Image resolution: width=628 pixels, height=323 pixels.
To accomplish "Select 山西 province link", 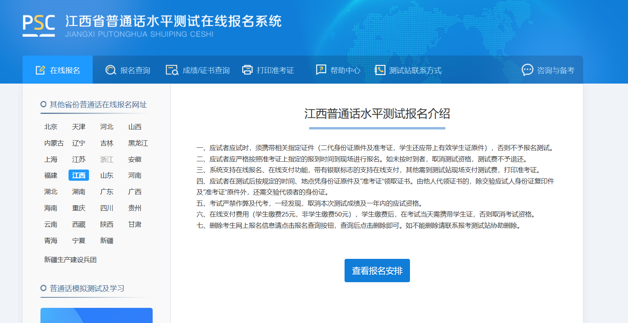I will (135, 127).
